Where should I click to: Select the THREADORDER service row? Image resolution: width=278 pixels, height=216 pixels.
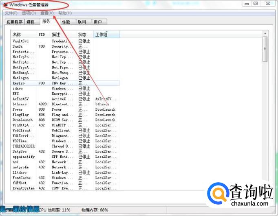tap(65, 146)
